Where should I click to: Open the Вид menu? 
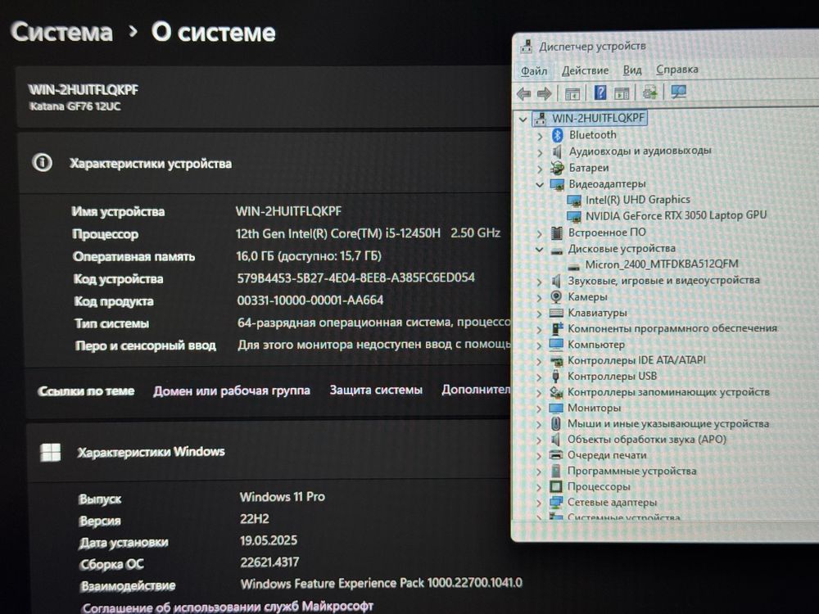tap(632, 70)
